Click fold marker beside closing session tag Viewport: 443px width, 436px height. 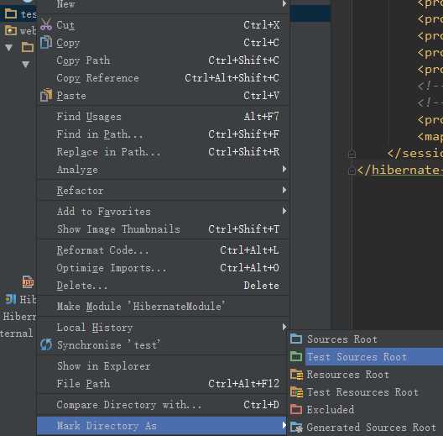pyautogui.click(x=352, y=154)
